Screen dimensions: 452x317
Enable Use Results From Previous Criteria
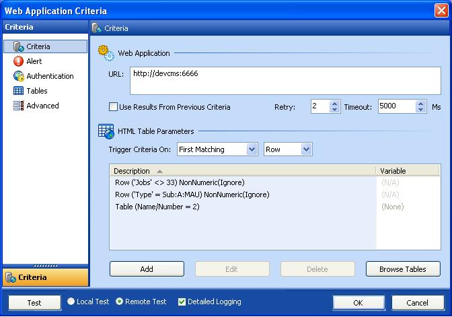pos(113,107)
